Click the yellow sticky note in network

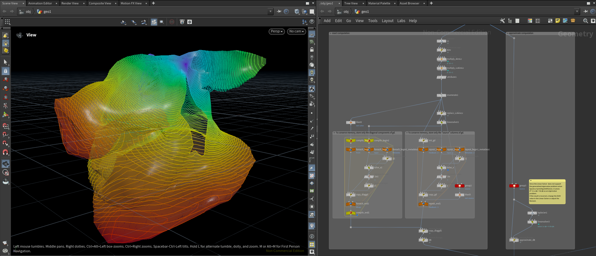(x=547, y=192)
